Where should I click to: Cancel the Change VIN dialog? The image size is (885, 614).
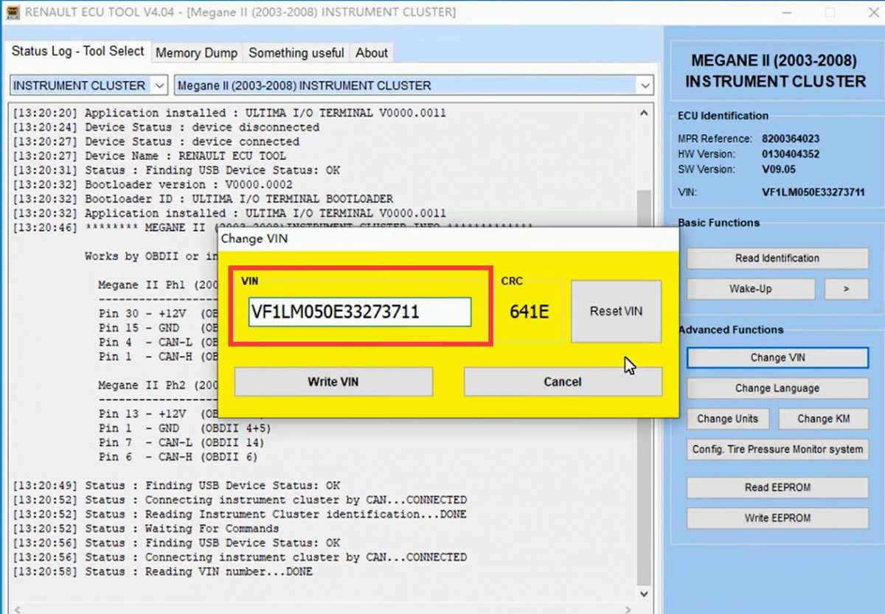tap(562, 381)
